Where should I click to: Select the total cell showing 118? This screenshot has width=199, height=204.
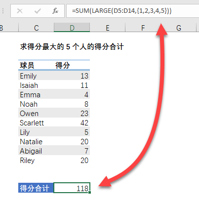[72, 188]
